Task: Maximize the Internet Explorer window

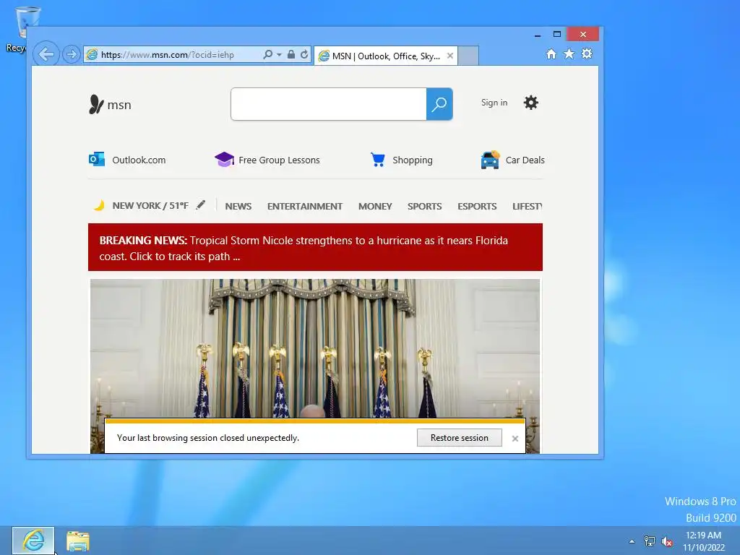Action: tap(557, 35)
